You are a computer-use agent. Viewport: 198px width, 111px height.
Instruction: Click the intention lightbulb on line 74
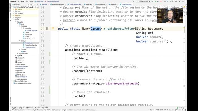coord(53,28)
